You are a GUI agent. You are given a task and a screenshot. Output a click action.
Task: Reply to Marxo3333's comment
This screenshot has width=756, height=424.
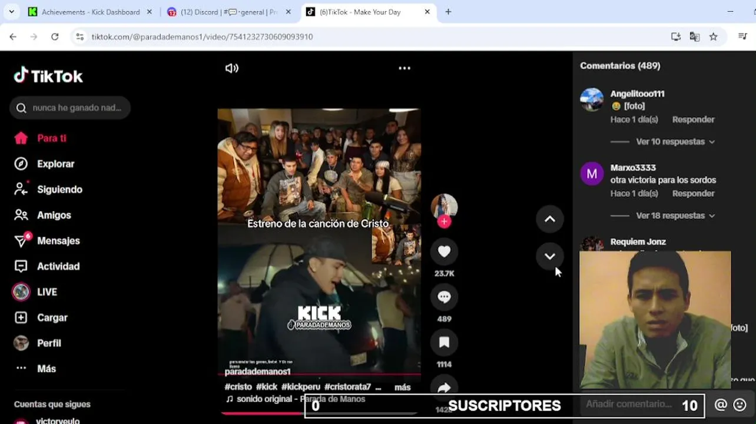click(x=693, y=194)
